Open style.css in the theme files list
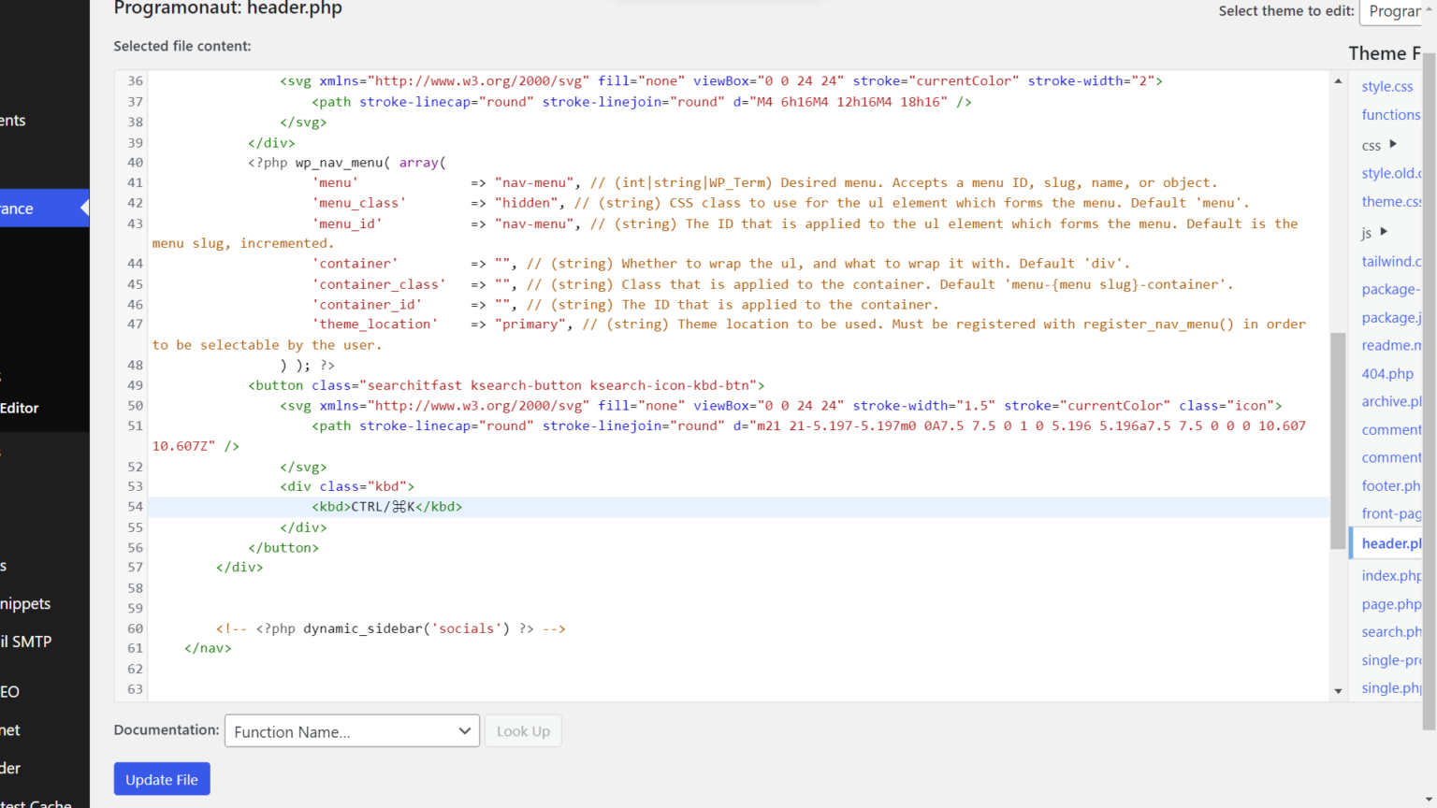 point(1386,86)
